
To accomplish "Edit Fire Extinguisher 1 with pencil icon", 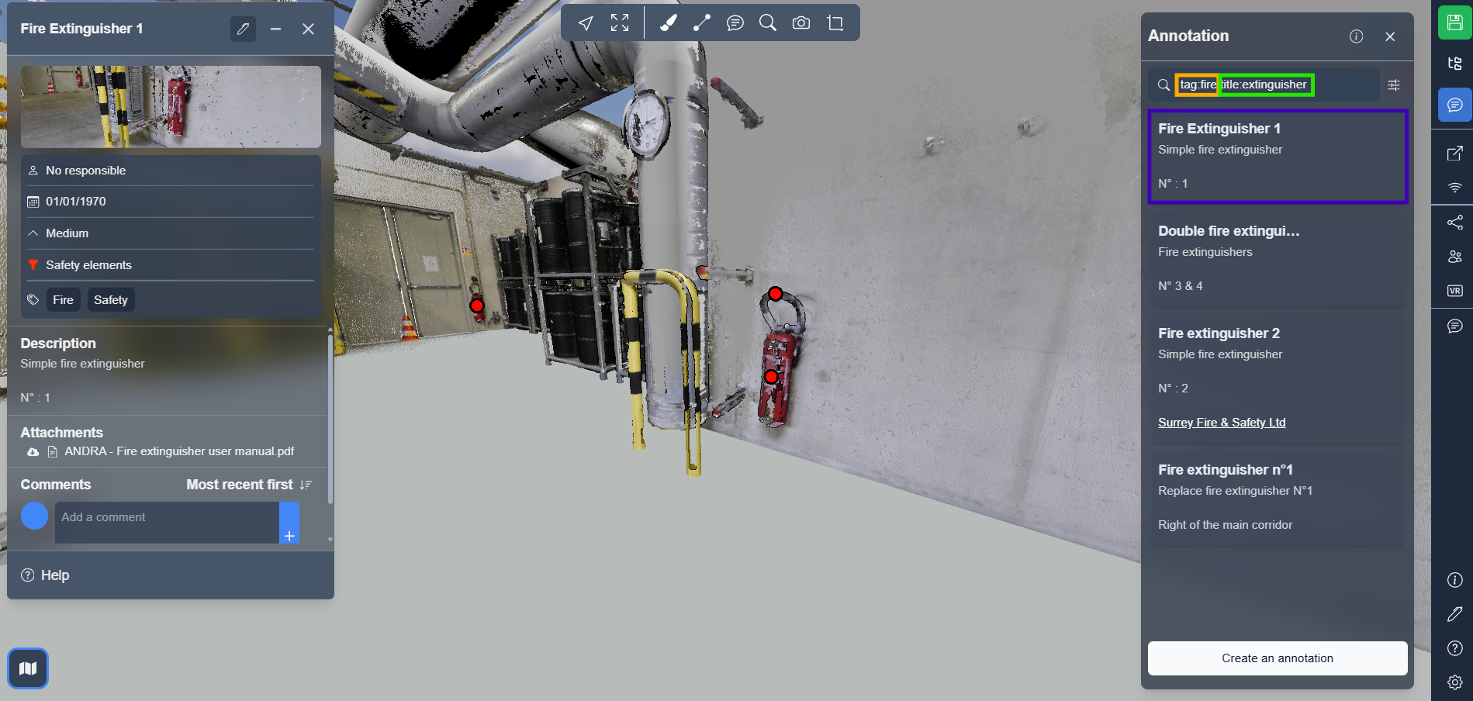I will tap(243, 29).
